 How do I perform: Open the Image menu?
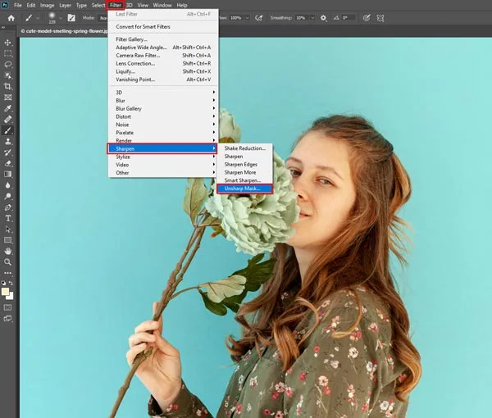48,5
